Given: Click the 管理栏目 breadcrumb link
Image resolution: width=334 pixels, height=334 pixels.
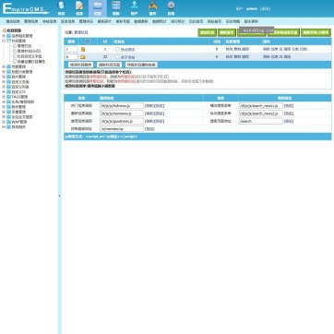Looking at the screenshot, I should click(x=81, y=32).
